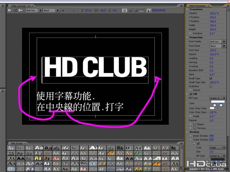Open the Title panel flyout menu button
Viewport: 230px width, 172px height.
[181, 6]
